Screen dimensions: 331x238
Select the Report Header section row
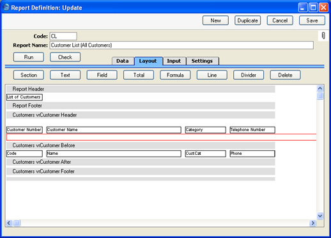(x=141, y=89)
